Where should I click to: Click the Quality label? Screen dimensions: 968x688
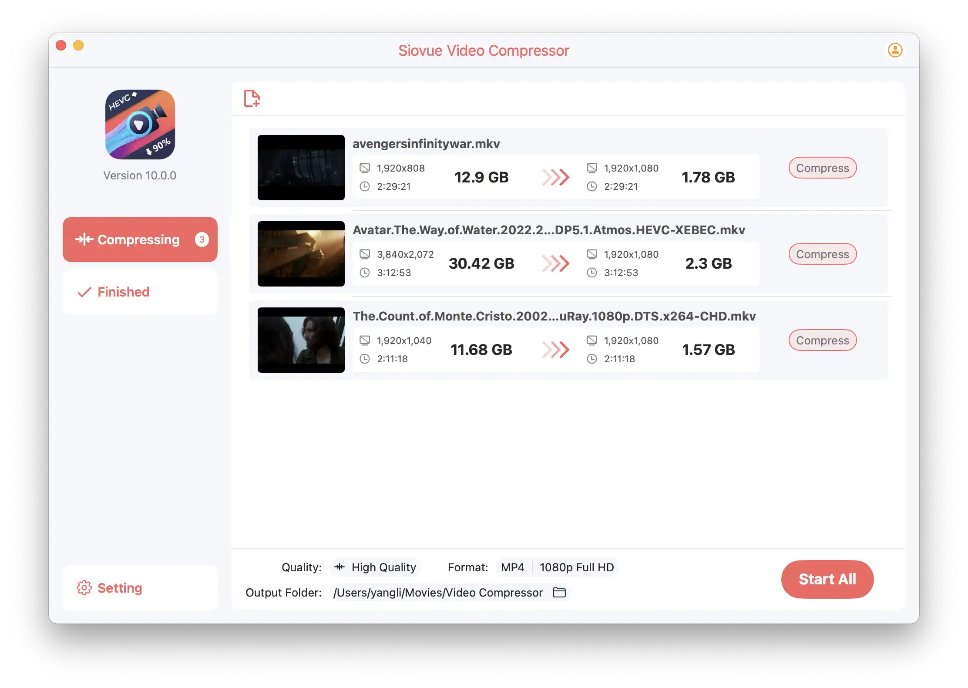(x=302, y=567)
